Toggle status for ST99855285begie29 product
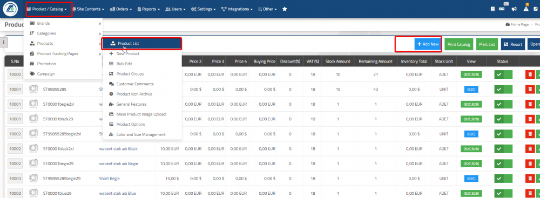This screenshot has width=540, height=198. coord(503,179)
